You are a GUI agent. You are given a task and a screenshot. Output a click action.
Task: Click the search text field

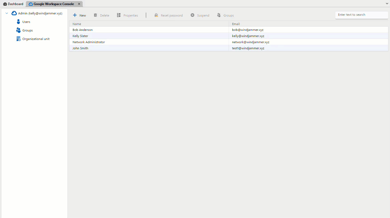click(361, 15)
